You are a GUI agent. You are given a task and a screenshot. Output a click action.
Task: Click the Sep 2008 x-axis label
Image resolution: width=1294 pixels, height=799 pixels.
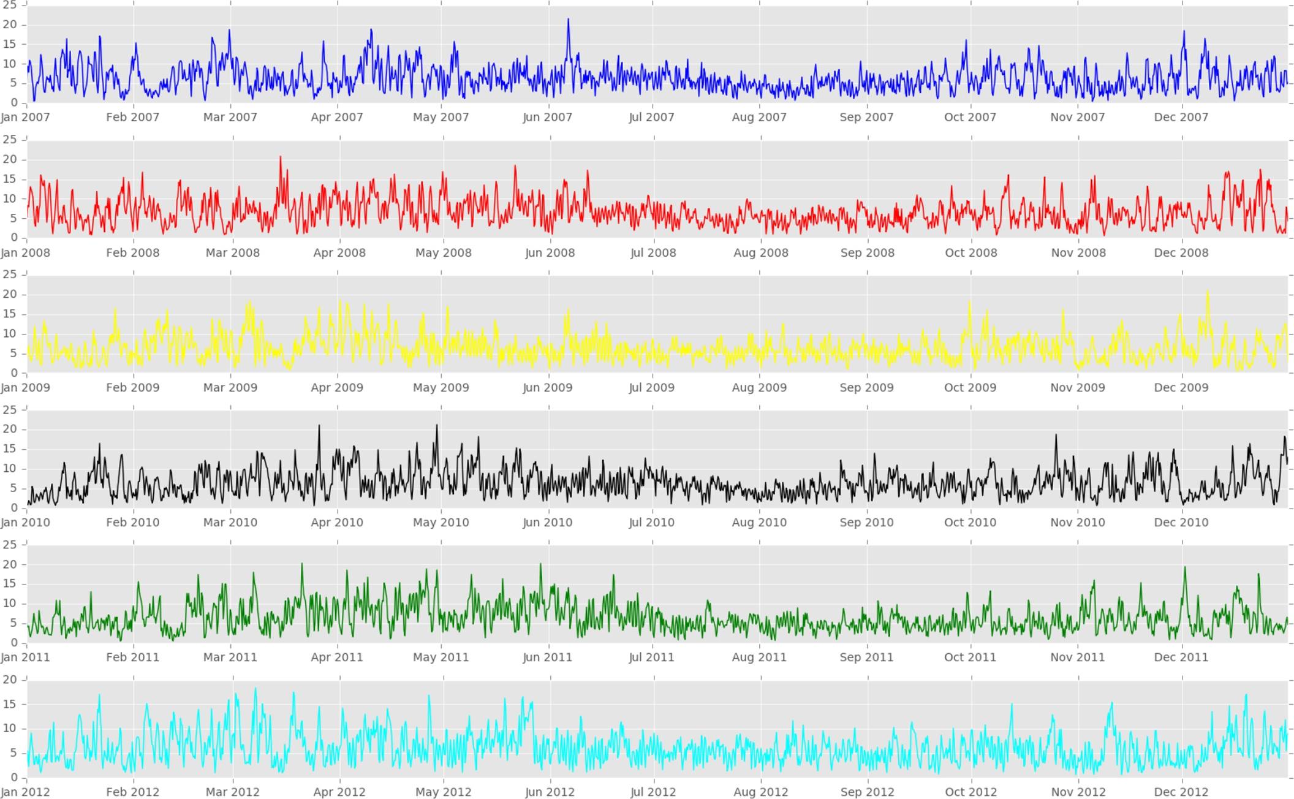point(867,252)
